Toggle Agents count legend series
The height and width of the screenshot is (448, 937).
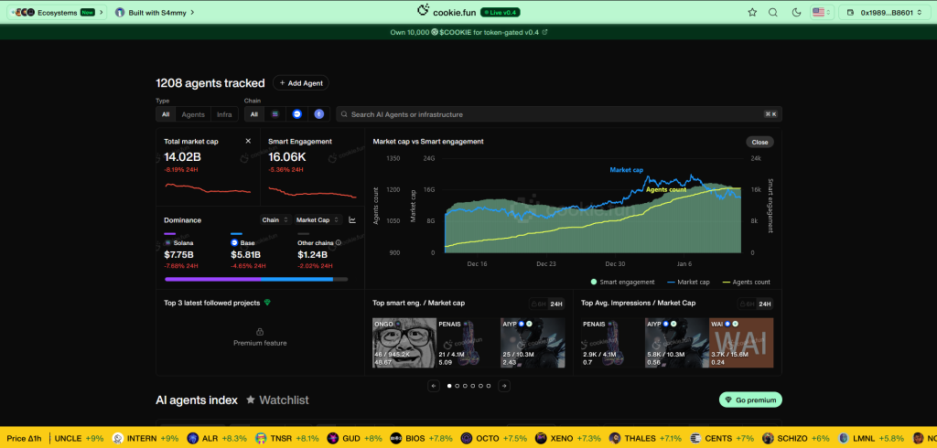click(747, 282)
